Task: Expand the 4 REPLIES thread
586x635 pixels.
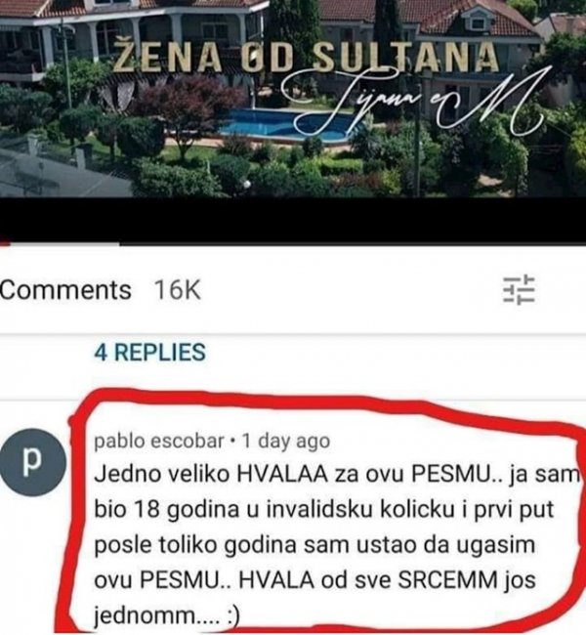Action: tap(149, 352)
